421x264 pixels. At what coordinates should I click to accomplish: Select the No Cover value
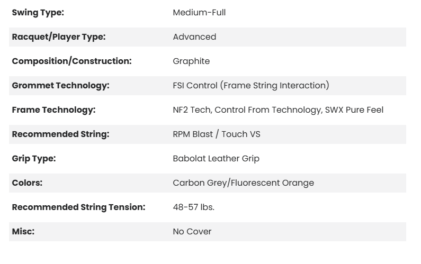(x=192, y=232)
